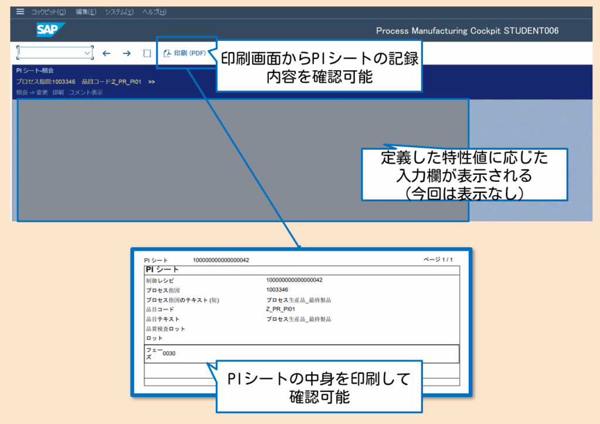This screenshot has height=424, width=600.
Task: Click the SAP logo
Action: click(50, 30)
